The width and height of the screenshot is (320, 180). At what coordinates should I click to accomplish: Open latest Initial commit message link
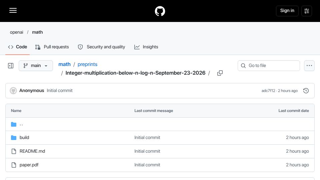tap(60, 91)
